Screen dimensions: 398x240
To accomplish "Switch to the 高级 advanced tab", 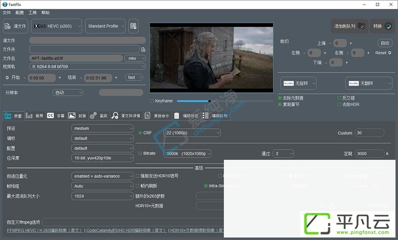I will [x=99, y=116].
